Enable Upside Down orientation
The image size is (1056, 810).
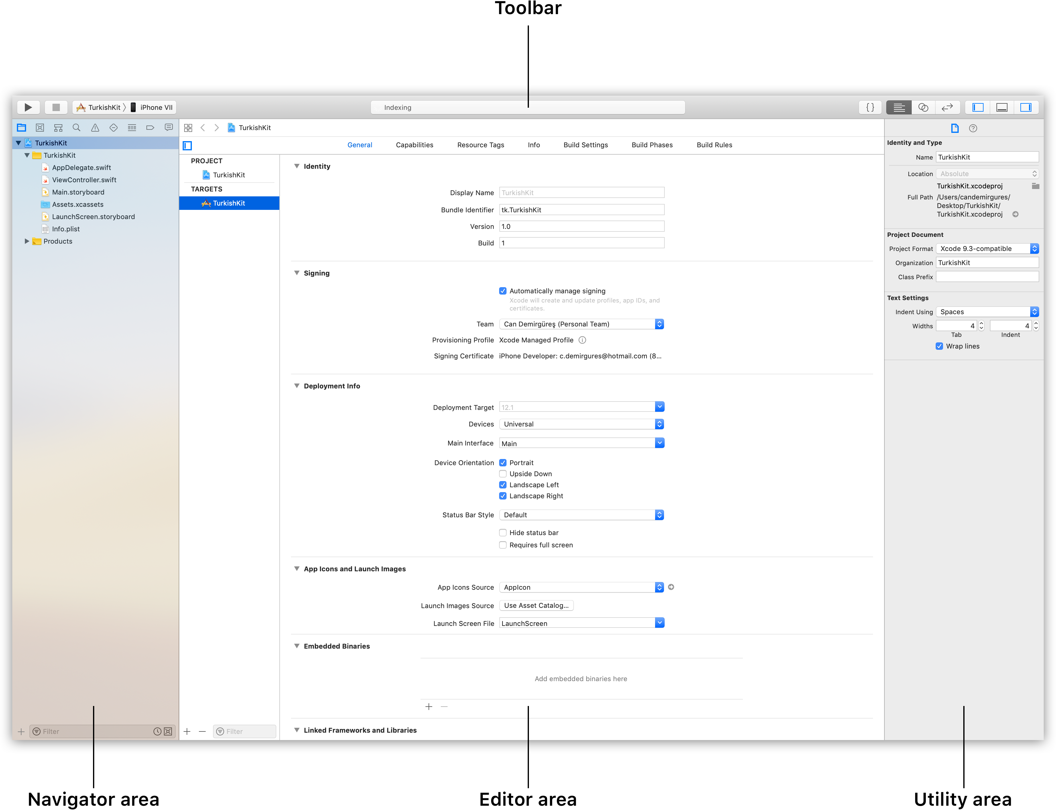[x=503, y=474]
